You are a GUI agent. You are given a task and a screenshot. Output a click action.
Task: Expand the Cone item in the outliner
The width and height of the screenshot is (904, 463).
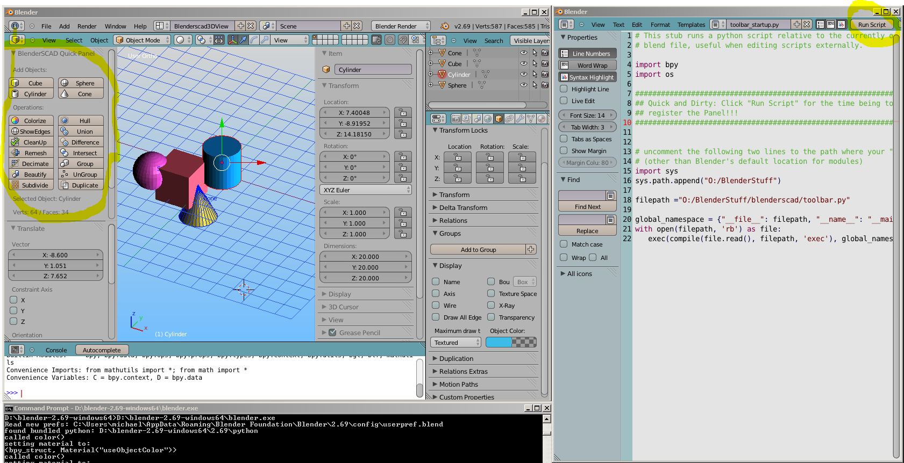pos(430,53)
